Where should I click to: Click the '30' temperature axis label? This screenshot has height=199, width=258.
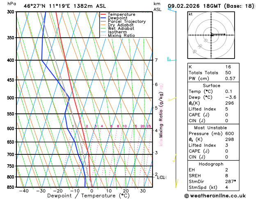tap(143, 191)
